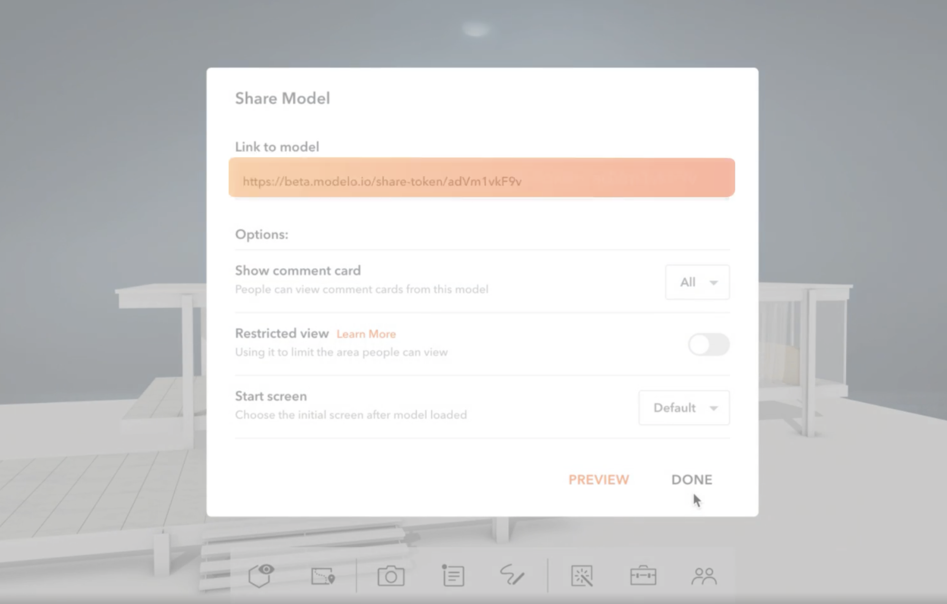Click the PREVIEW button
Image resolution: width=947 pixels, height=604 pixels.
[x=598, y=480]
